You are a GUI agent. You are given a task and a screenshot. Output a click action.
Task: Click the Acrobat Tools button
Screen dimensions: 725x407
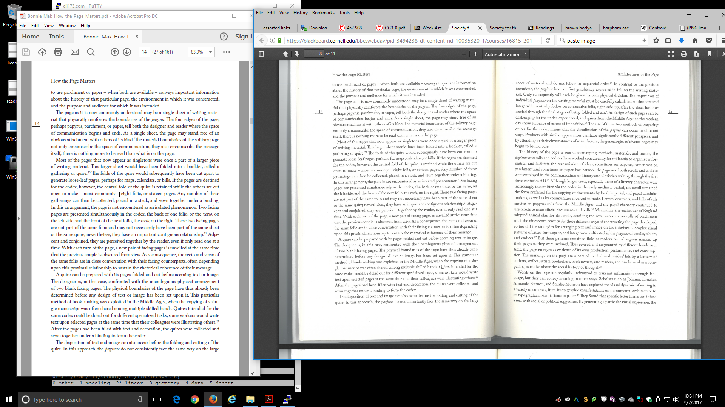click(x=56, y=36)
